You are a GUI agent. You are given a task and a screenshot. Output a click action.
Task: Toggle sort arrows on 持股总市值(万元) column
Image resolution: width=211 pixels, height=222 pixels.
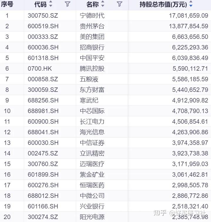[x=191, y=4]
